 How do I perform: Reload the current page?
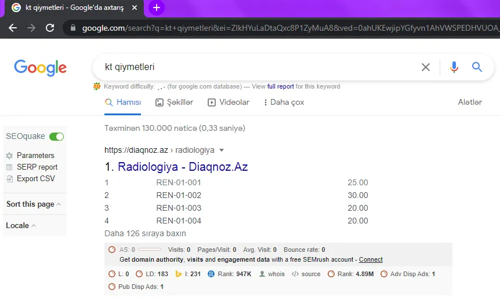coord(50,28)
